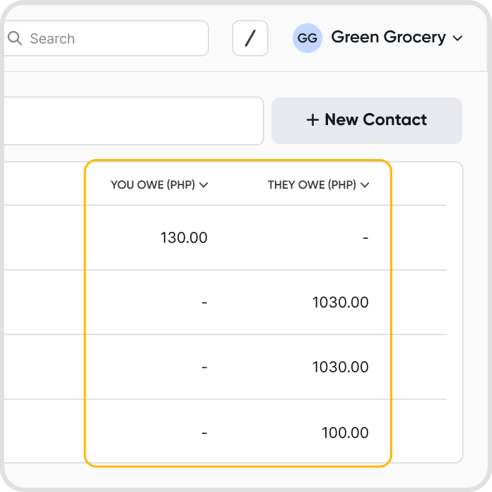
Task: Focus the Search text field
Action: [x=113, y=38]
